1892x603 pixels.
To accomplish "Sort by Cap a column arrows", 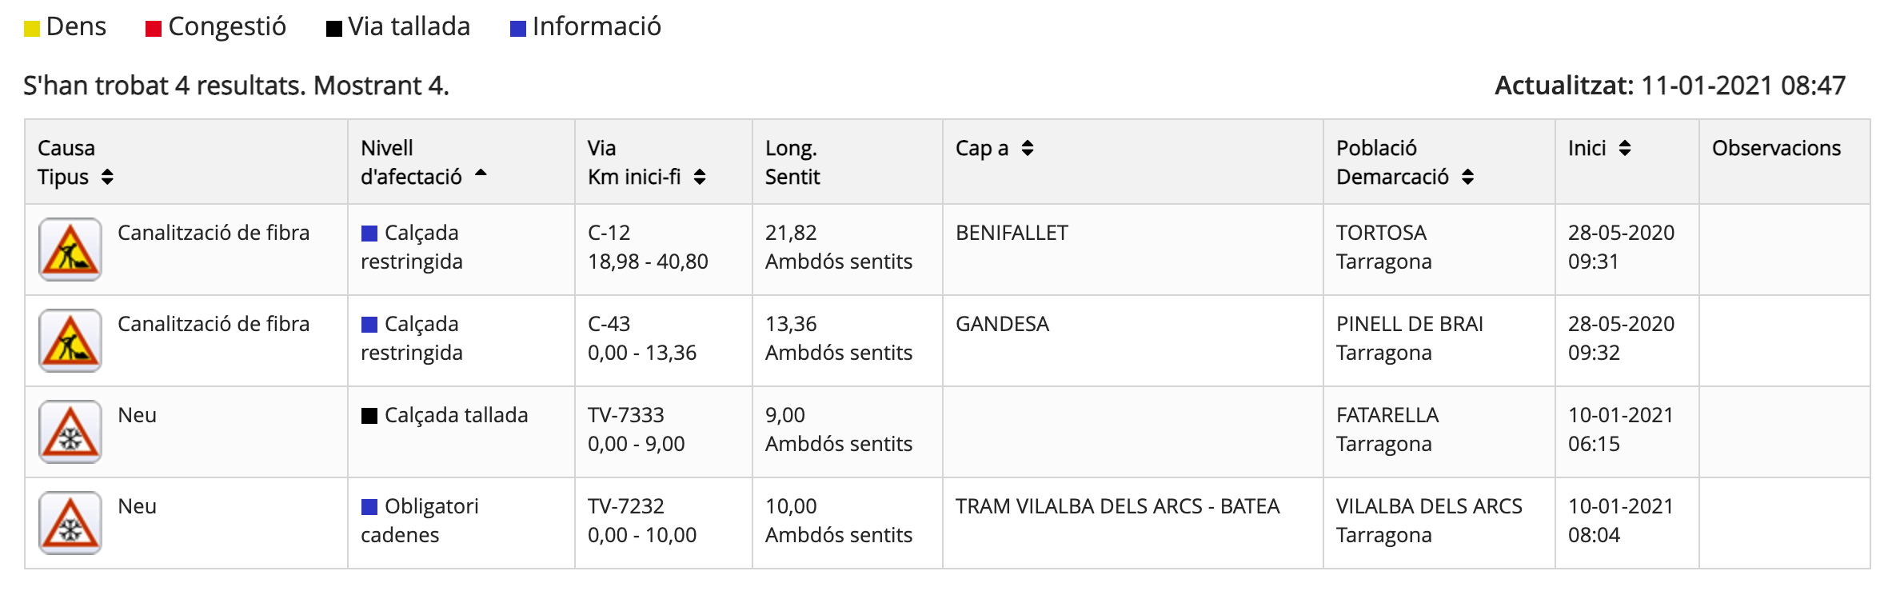I will [1028, 148].
